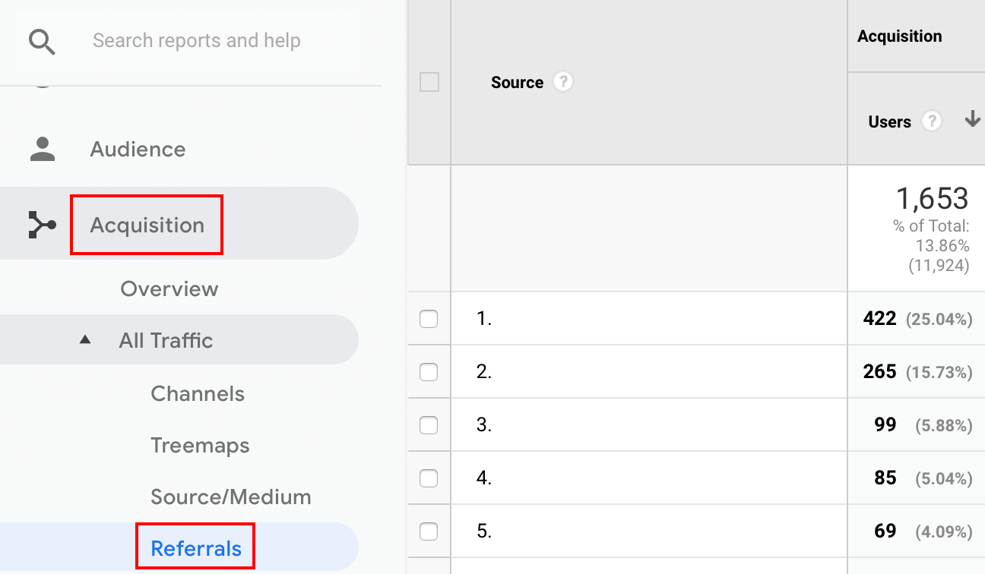Collapse the All Traffic section triangle

pos(85,340)
